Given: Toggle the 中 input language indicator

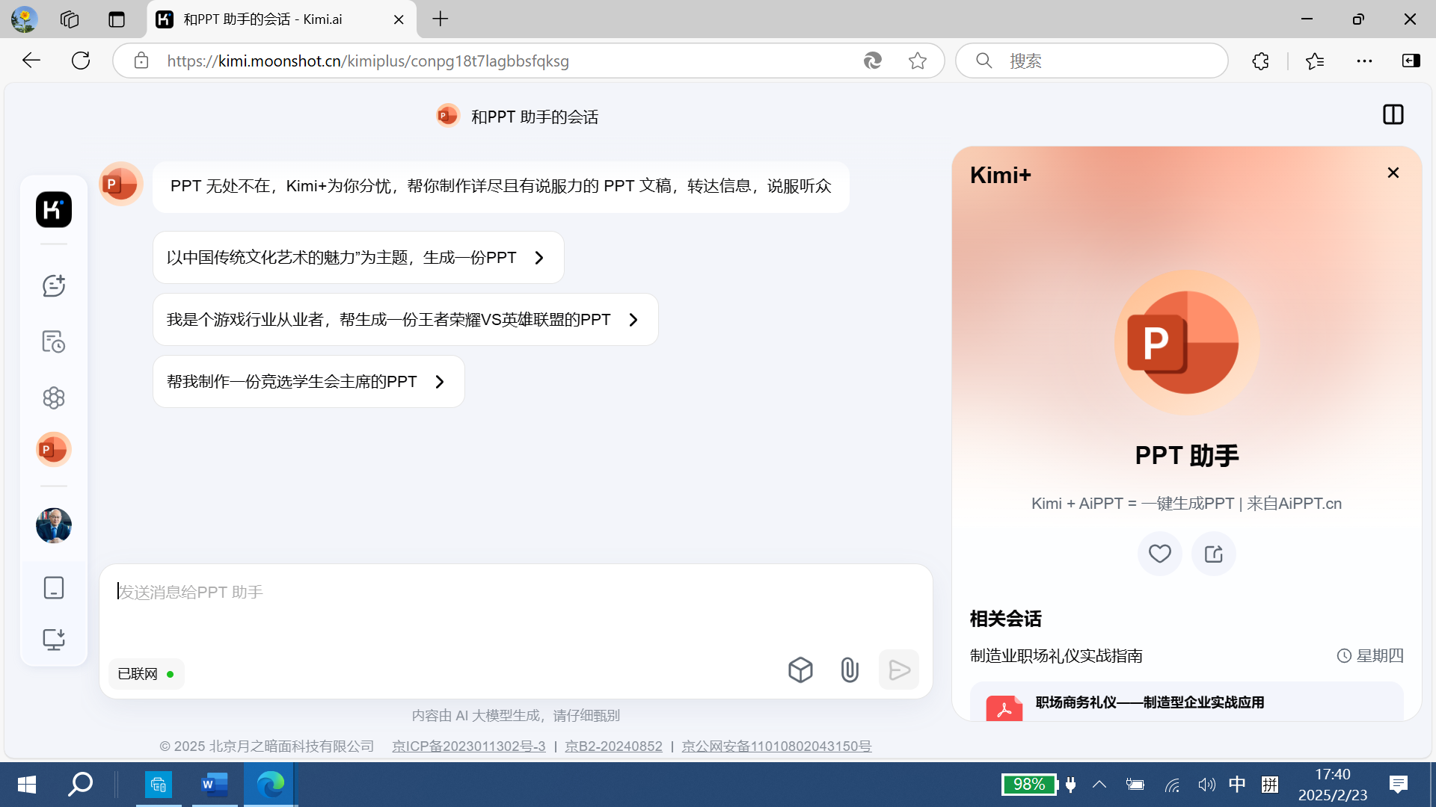Looking at the screenshot, I should tap(1237, 785).
